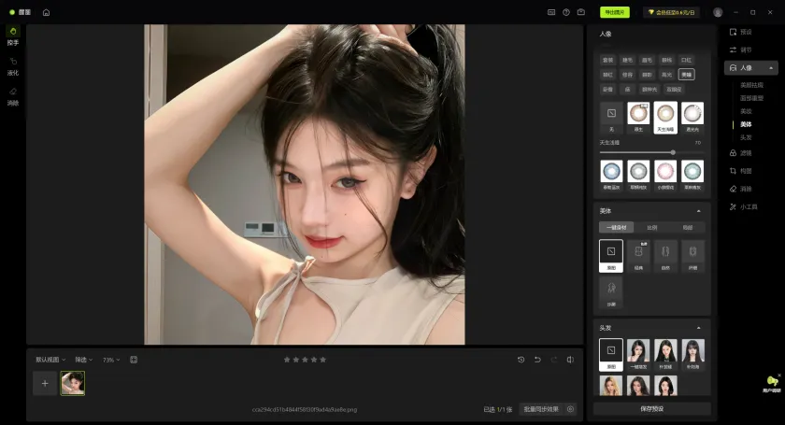This screenshot has height=425, width=785.
Task: Select the 液化 liquify tool
Action: coord(13,66)
